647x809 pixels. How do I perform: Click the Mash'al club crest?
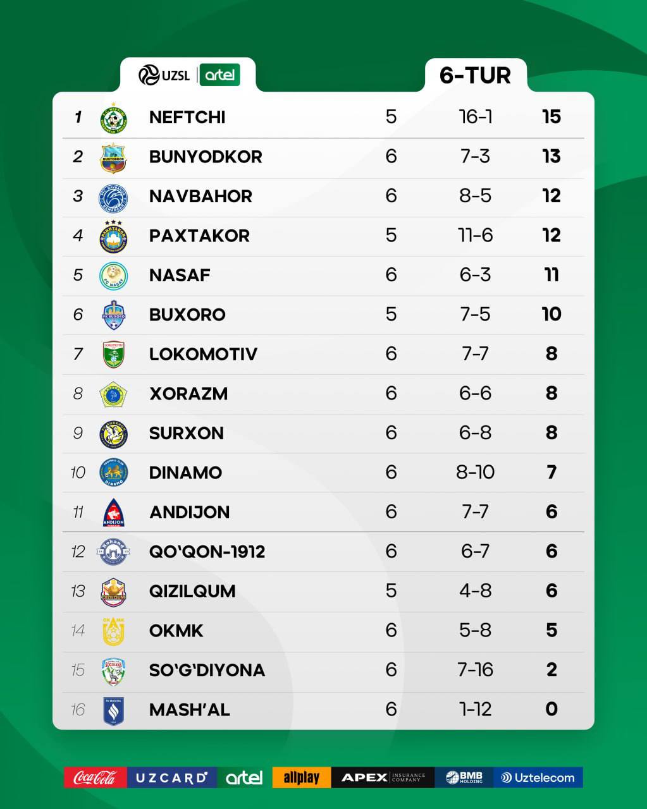click(x=114, y=710)
